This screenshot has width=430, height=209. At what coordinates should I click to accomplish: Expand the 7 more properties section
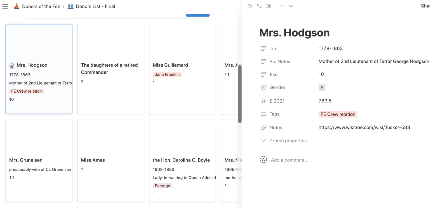[x=288, y=141]
